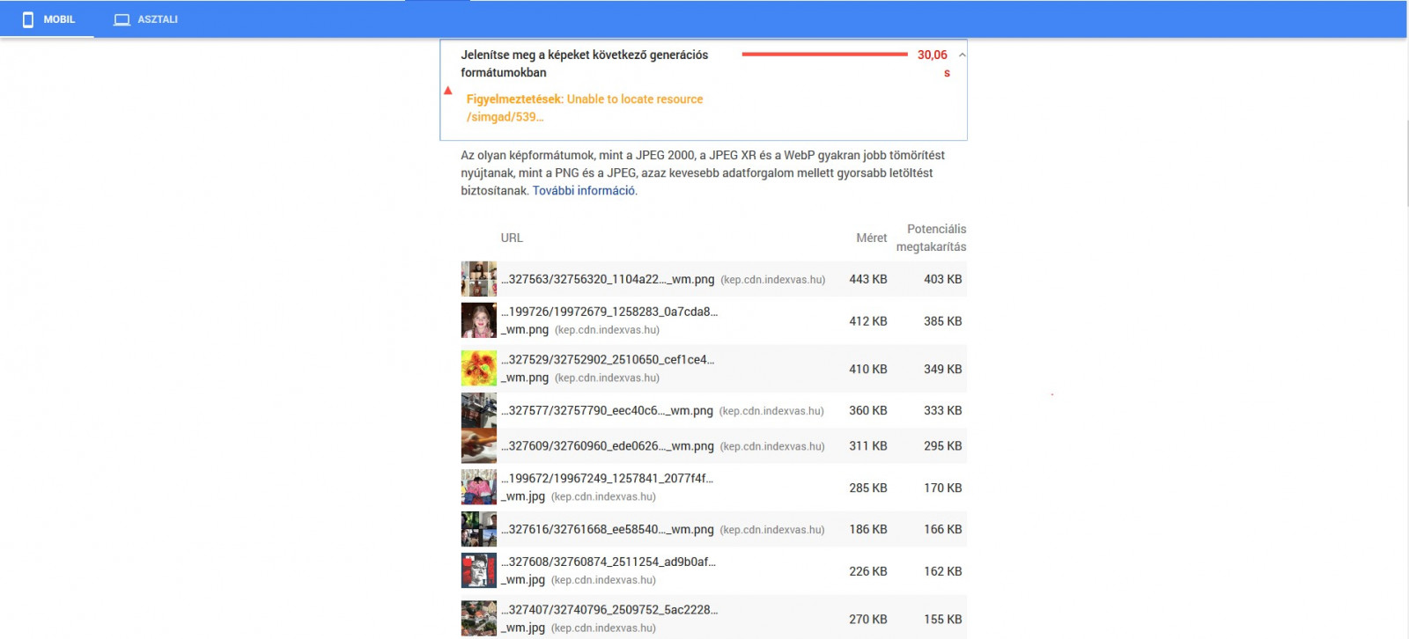
Task: Switch to the MOBIL tab
Action: 48,19
